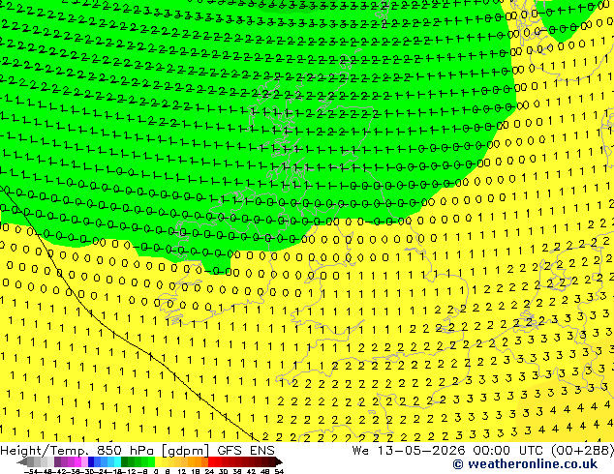The height and width of the screenshot is (474, 614).
Task: Click the (00+288) forecast hour label
Action: (582, 451)
